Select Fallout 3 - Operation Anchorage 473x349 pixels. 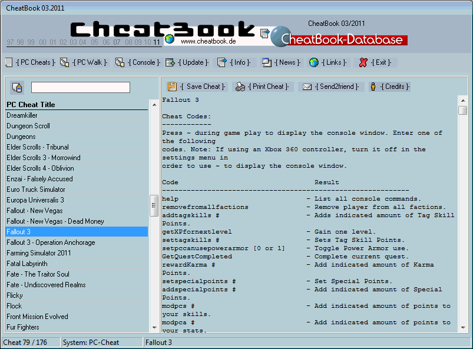coord(77,242)
